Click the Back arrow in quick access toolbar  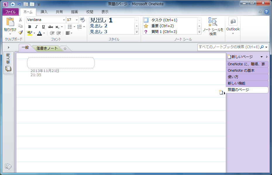click(13, 4)
